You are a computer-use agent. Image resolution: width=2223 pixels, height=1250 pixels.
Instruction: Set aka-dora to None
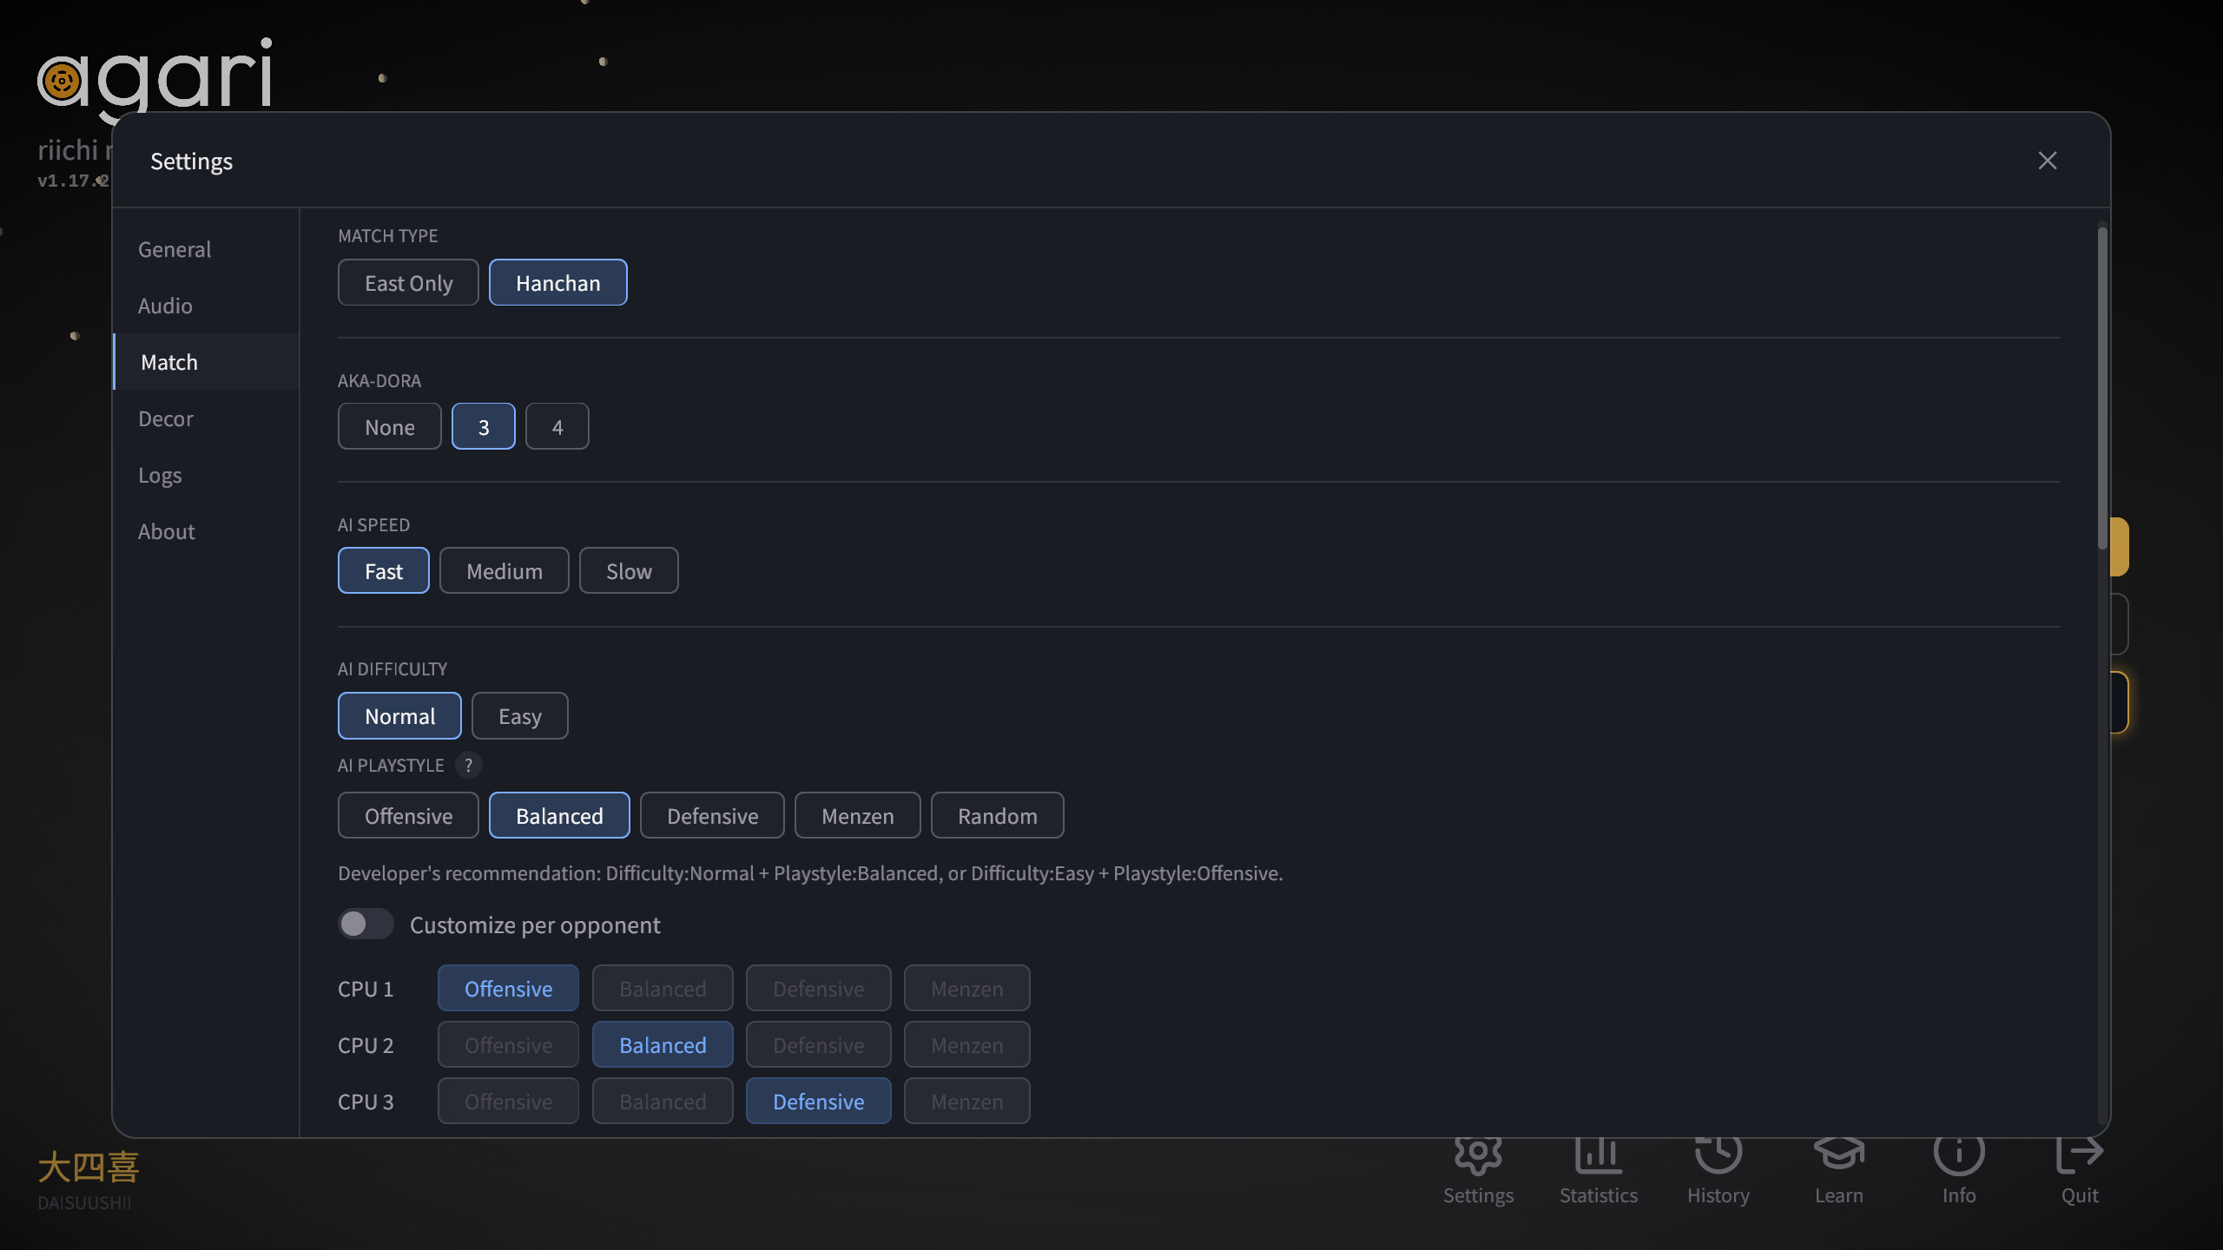(389, 427)
